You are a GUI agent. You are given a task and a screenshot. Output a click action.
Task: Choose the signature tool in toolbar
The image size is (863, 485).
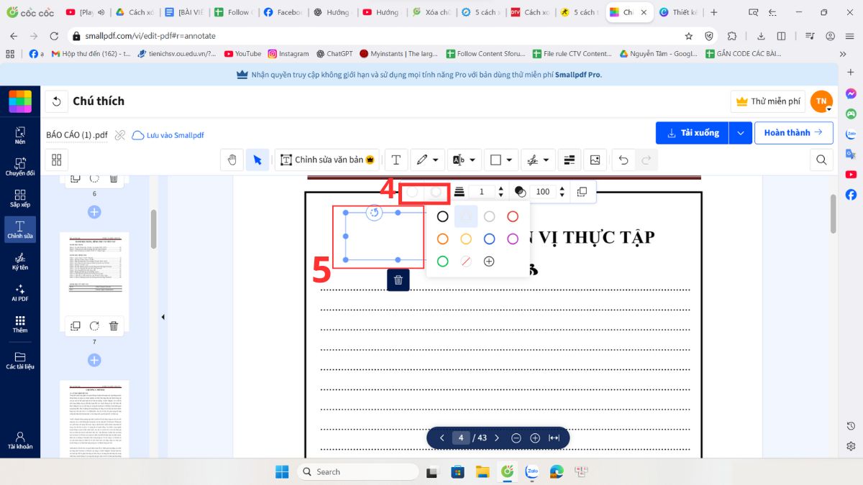tap(532, 160)
